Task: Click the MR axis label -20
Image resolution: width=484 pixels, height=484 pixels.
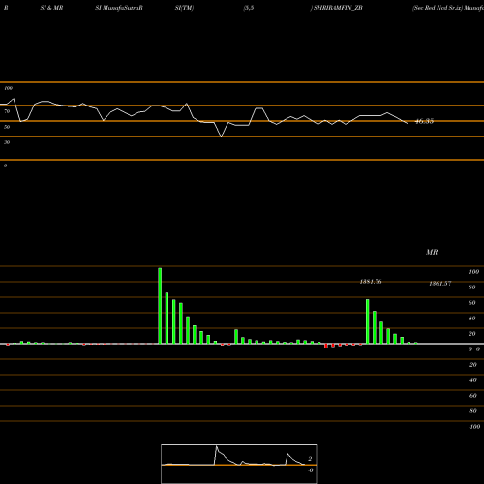Action: (x=472, y=365)
